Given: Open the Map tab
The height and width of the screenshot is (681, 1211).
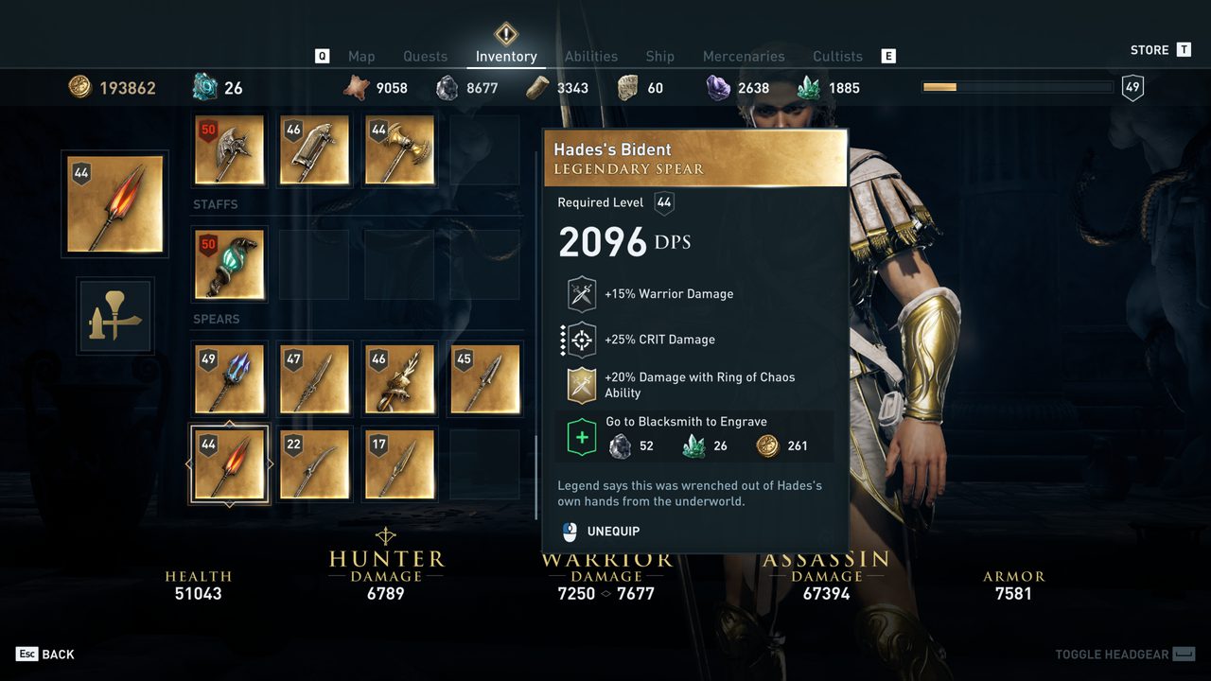Looking at the screenshot, I should [361, 57].
